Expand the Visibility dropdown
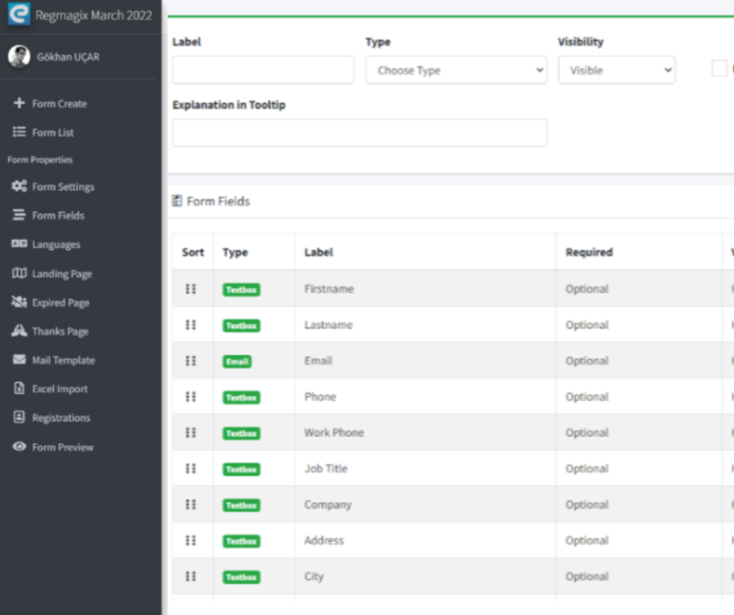Screen dimensions: 734x615 point(616,70)
